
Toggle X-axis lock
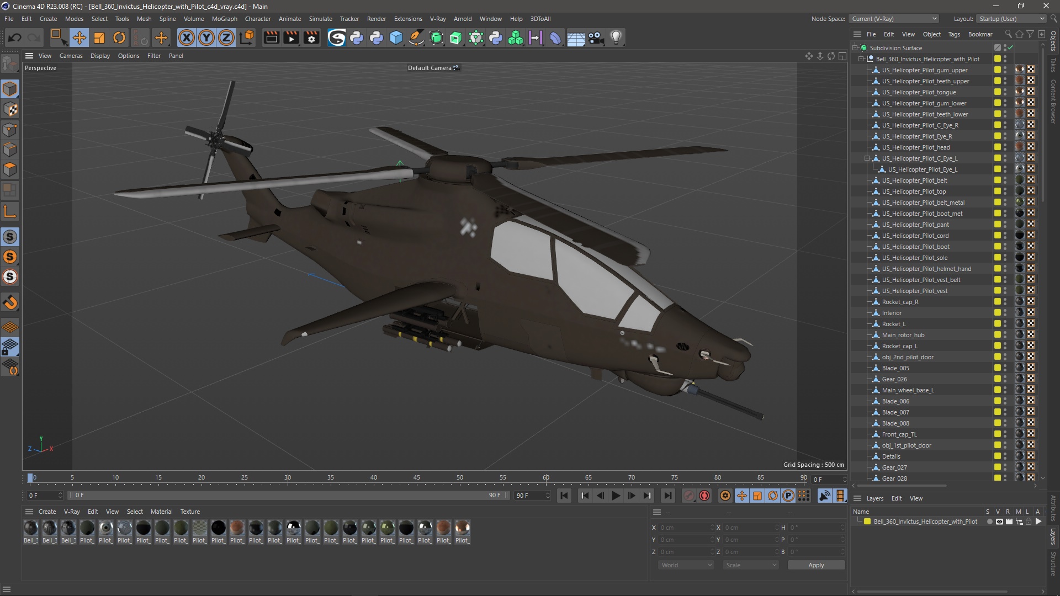187,38
